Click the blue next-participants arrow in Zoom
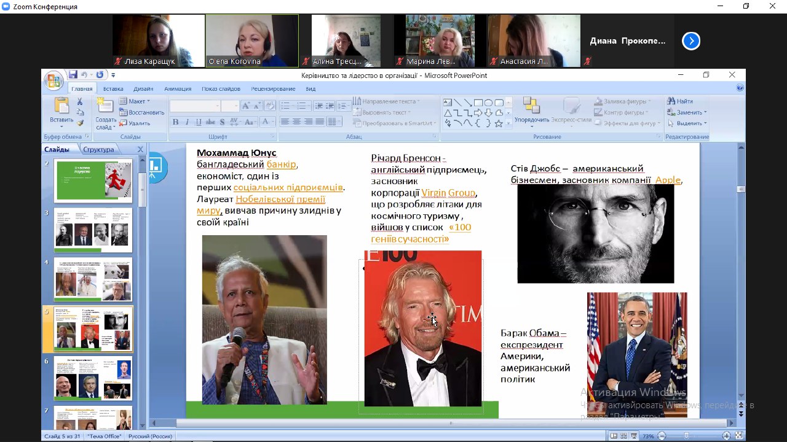 coord(691,41)
